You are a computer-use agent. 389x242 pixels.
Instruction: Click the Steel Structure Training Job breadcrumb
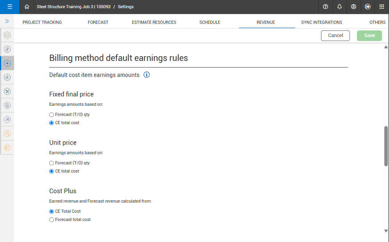tap(72, 7)
